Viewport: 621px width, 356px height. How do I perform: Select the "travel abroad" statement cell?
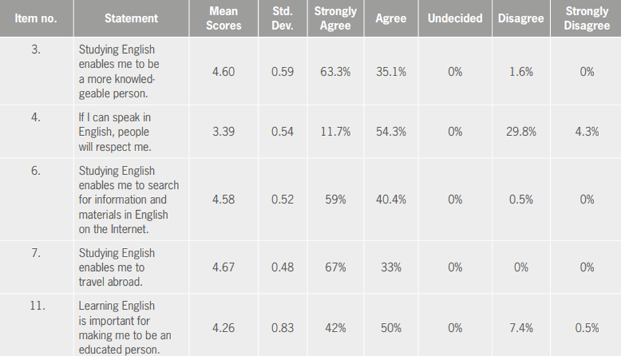pos(117,268)
